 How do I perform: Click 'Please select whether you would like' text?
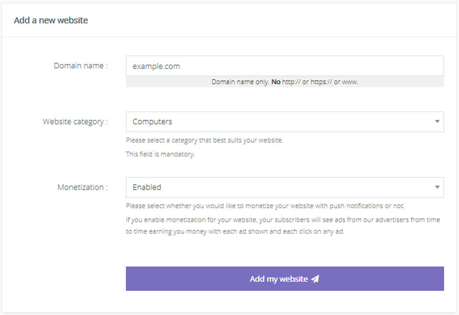tap(265, 206)
